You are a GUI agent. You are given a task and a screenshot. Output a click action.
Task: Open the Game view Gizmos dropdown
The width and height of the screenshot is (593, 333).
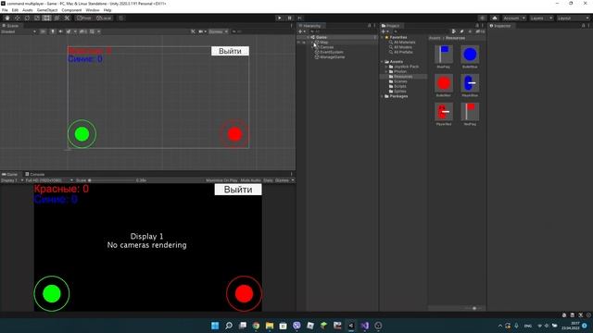pyautogui.click(x=284, y=180)
